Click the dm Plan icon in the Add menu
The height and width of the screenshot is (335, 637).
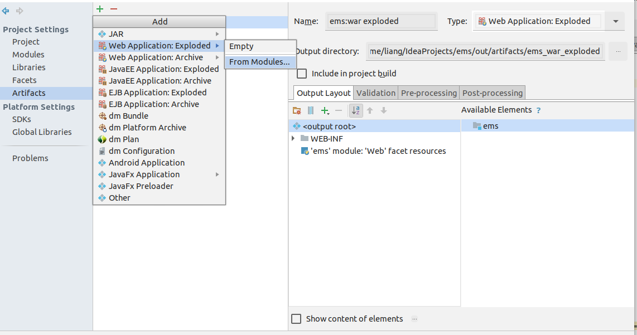pyautogui.click(x=103, y=139)
